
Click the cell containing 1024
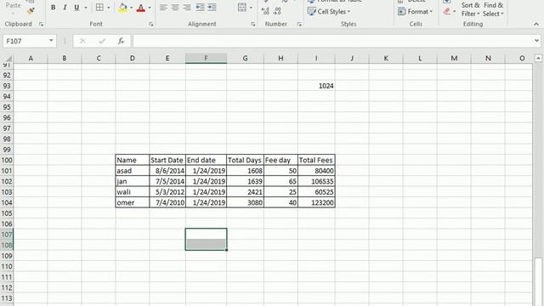pos(316,86)
